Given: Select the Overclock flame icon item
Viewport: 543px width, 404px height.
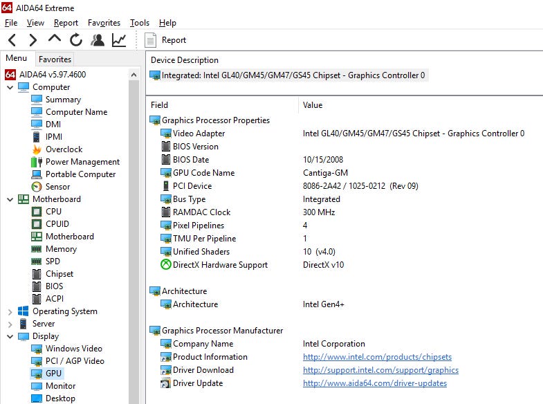Looking at the screenshot, I should 64,149.
